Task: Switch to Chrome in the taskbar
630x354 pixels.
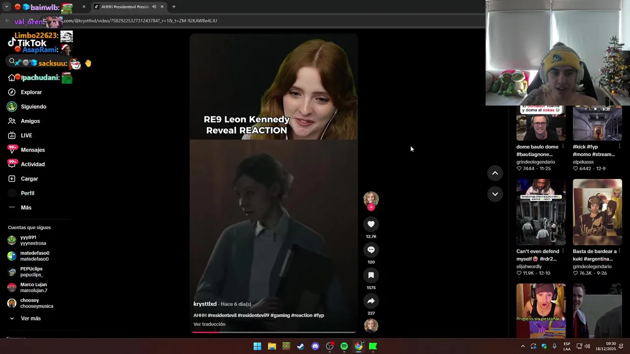Action: pyautogui.click(x=359, y=346)
